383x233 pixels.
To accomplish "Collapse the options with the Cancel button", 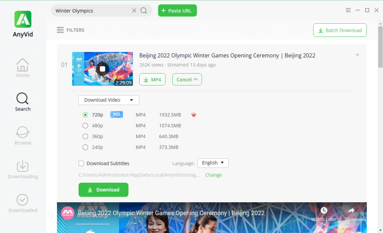I will coord(187,79).
